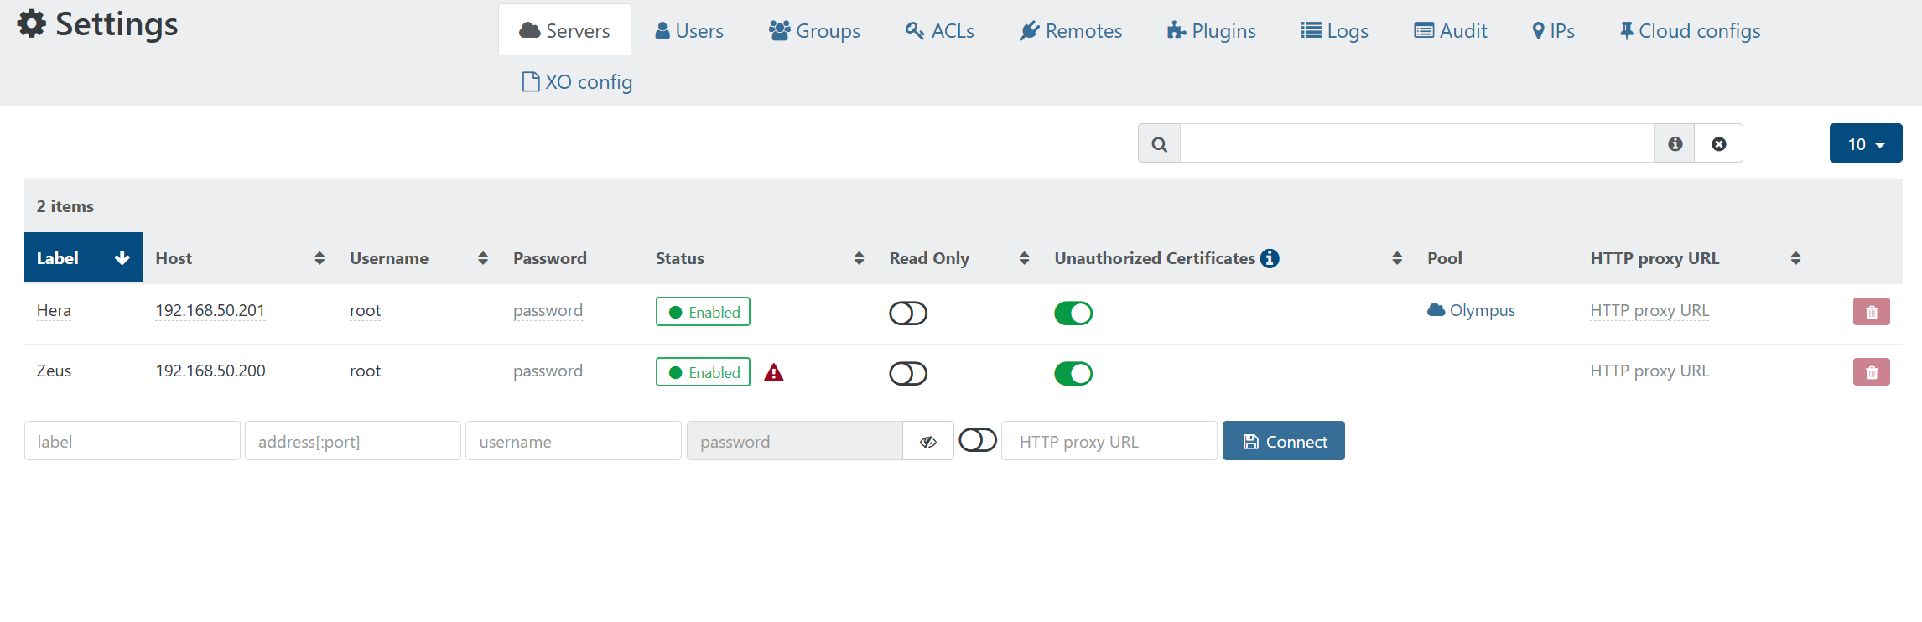Click the Unauthorized Certificates info icon

coord(1270,258)
